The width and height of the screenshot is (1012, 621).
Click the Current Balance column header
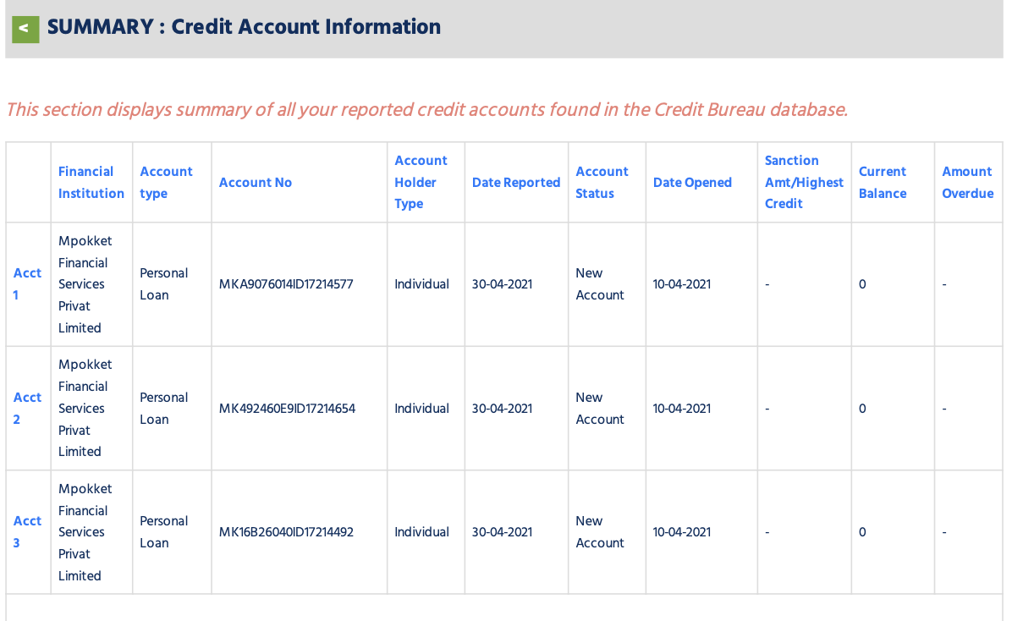coord(883,182)
